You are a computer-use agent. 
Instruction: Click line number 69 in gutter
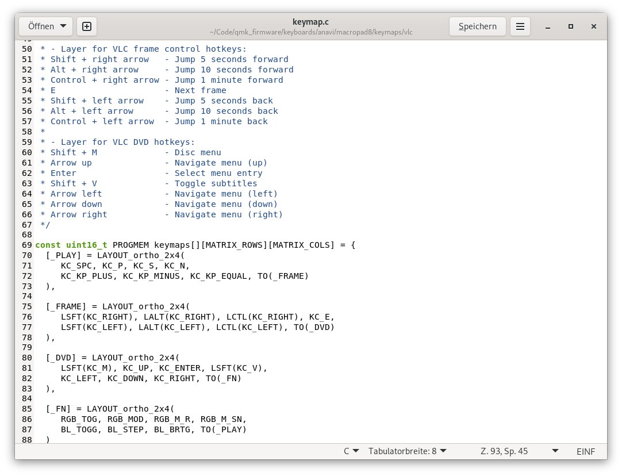click(x=27, y=245)
